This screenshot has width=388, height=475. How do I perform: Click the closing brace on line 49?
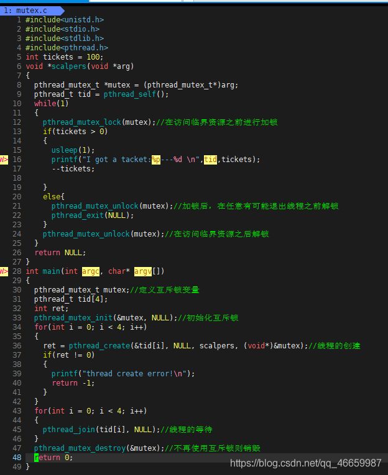pyautogui.click(x=27, y=467)
